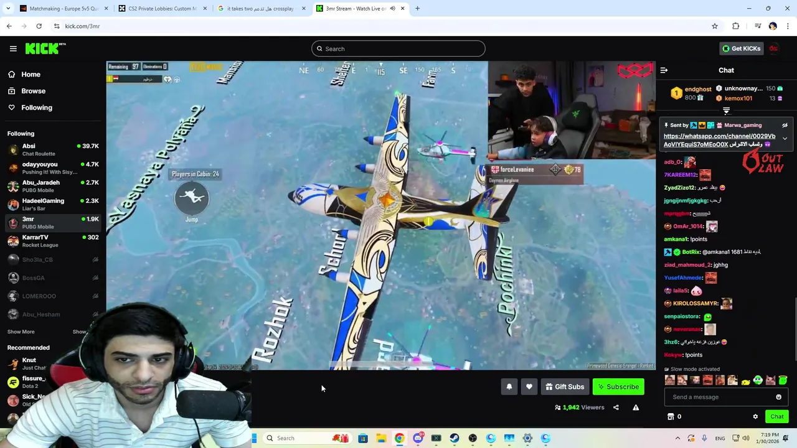Viewport: 797px width, 448px height.
Task: Hide the pinned message eye icon
Action: [x=785, y=125]
